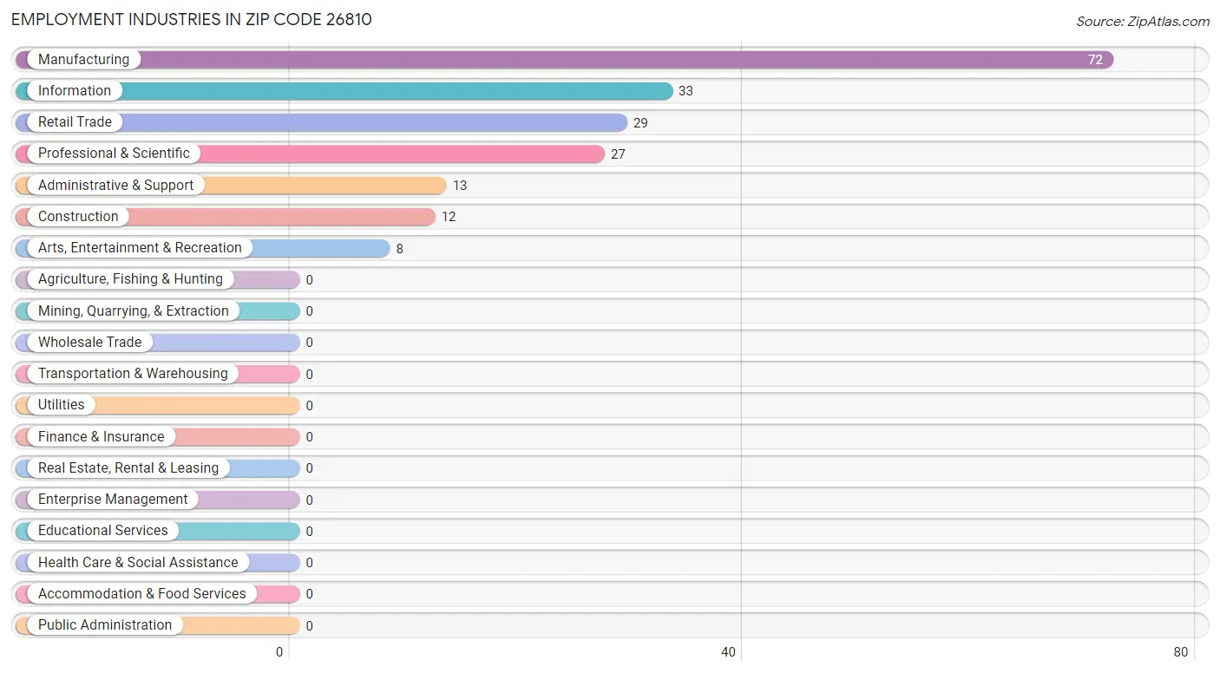Click the Source: ZipAtlas.com credit

[x=1143, y=22]
